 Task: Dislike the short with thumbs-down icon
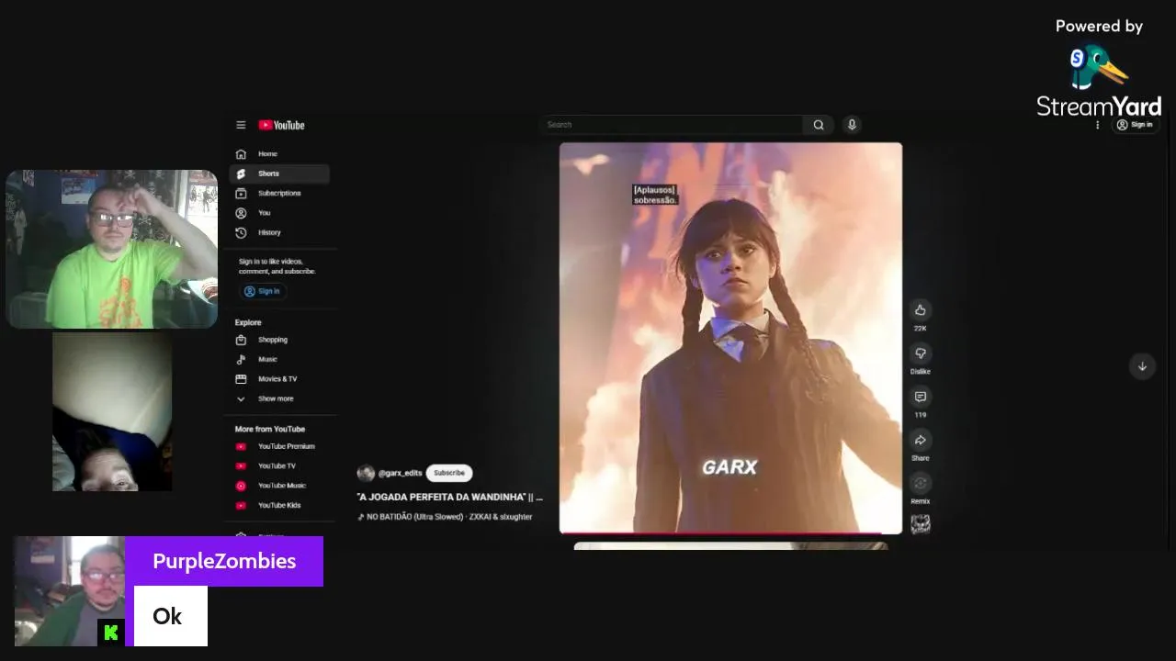click(x=920, y=353)
